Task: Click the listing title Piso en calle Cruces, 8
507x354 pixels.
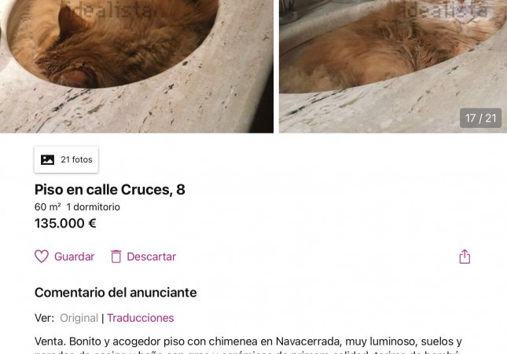Action: tap(110, 190)
